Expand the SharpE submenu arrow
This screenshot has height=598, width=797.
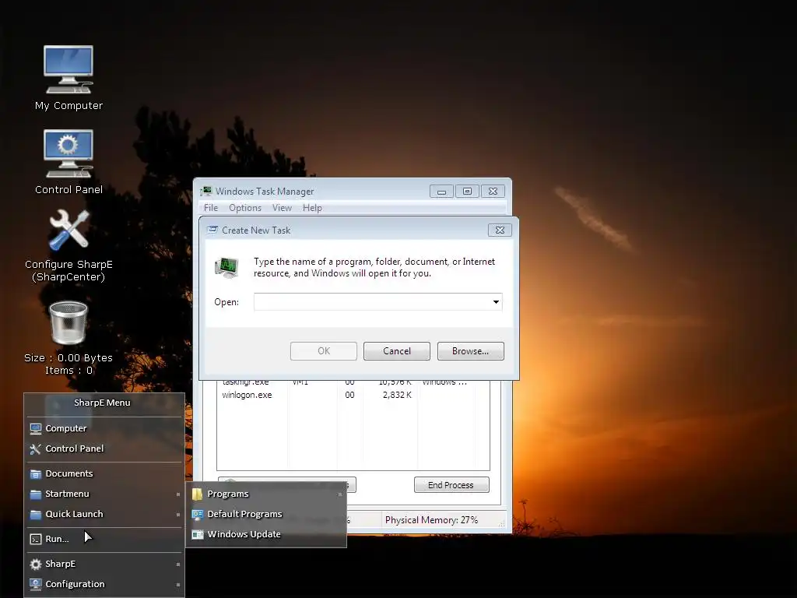point(178,564)
